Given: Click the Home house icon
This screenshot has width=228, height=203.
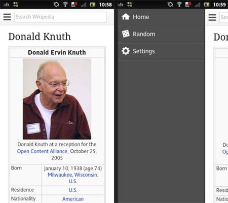Looking at the screenshot, I should point(126,17).
